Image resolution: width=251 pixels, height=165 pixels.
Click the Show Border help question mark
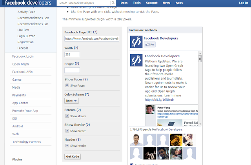point(88,125)
